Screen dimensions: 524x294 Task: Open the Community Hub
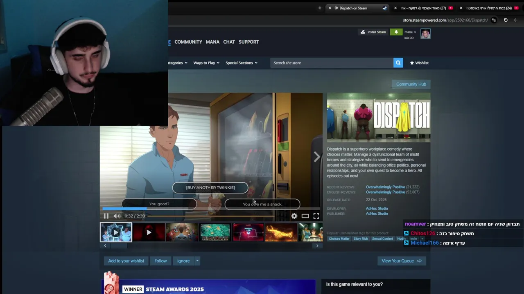pyautogui.click(x=411, y=84)
